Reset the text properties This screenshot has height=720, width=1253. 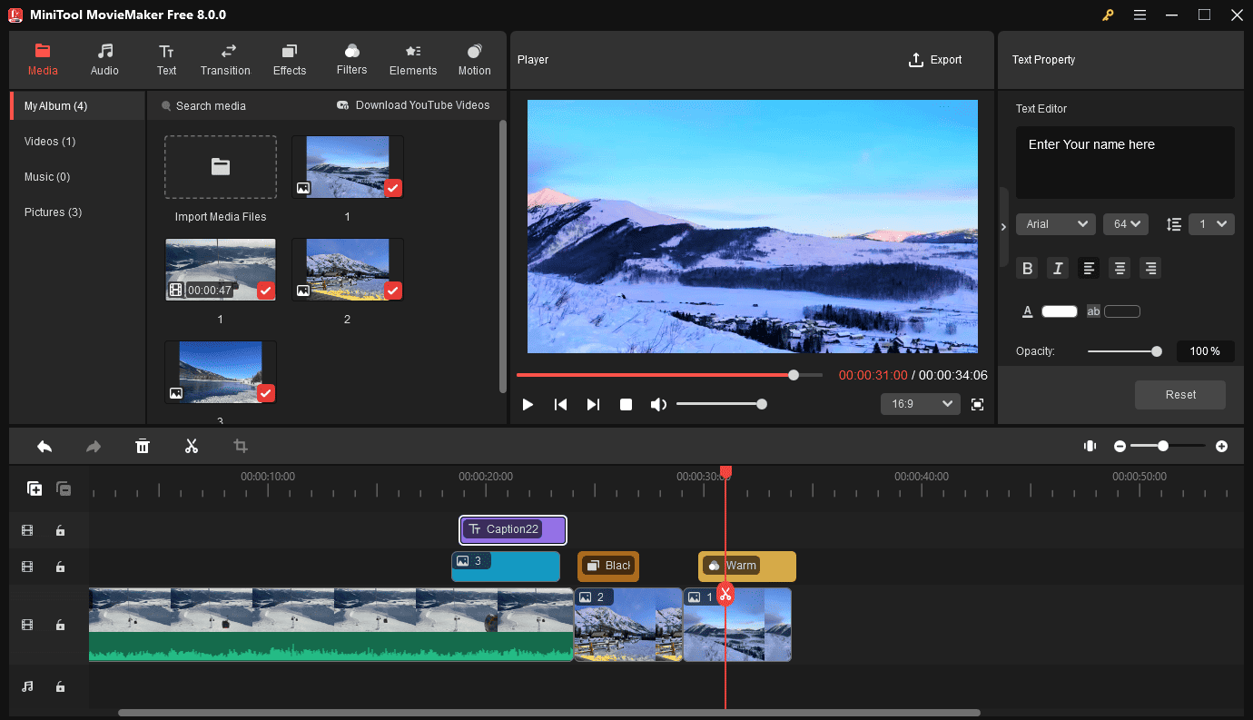click(x=1179, y=394)
